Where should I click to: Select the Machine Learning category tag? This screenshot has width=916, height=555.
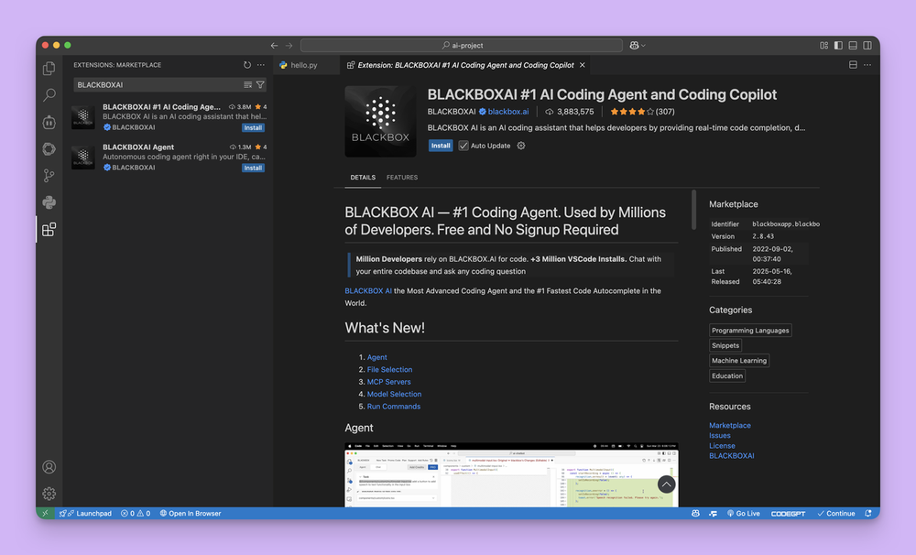point(739,361)
